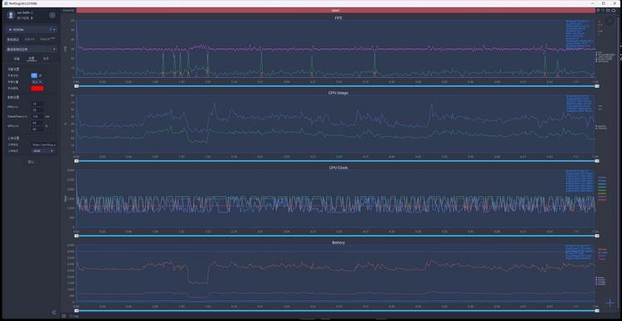
Task: Click the round icon beside the username
Action: pos(52,15)
